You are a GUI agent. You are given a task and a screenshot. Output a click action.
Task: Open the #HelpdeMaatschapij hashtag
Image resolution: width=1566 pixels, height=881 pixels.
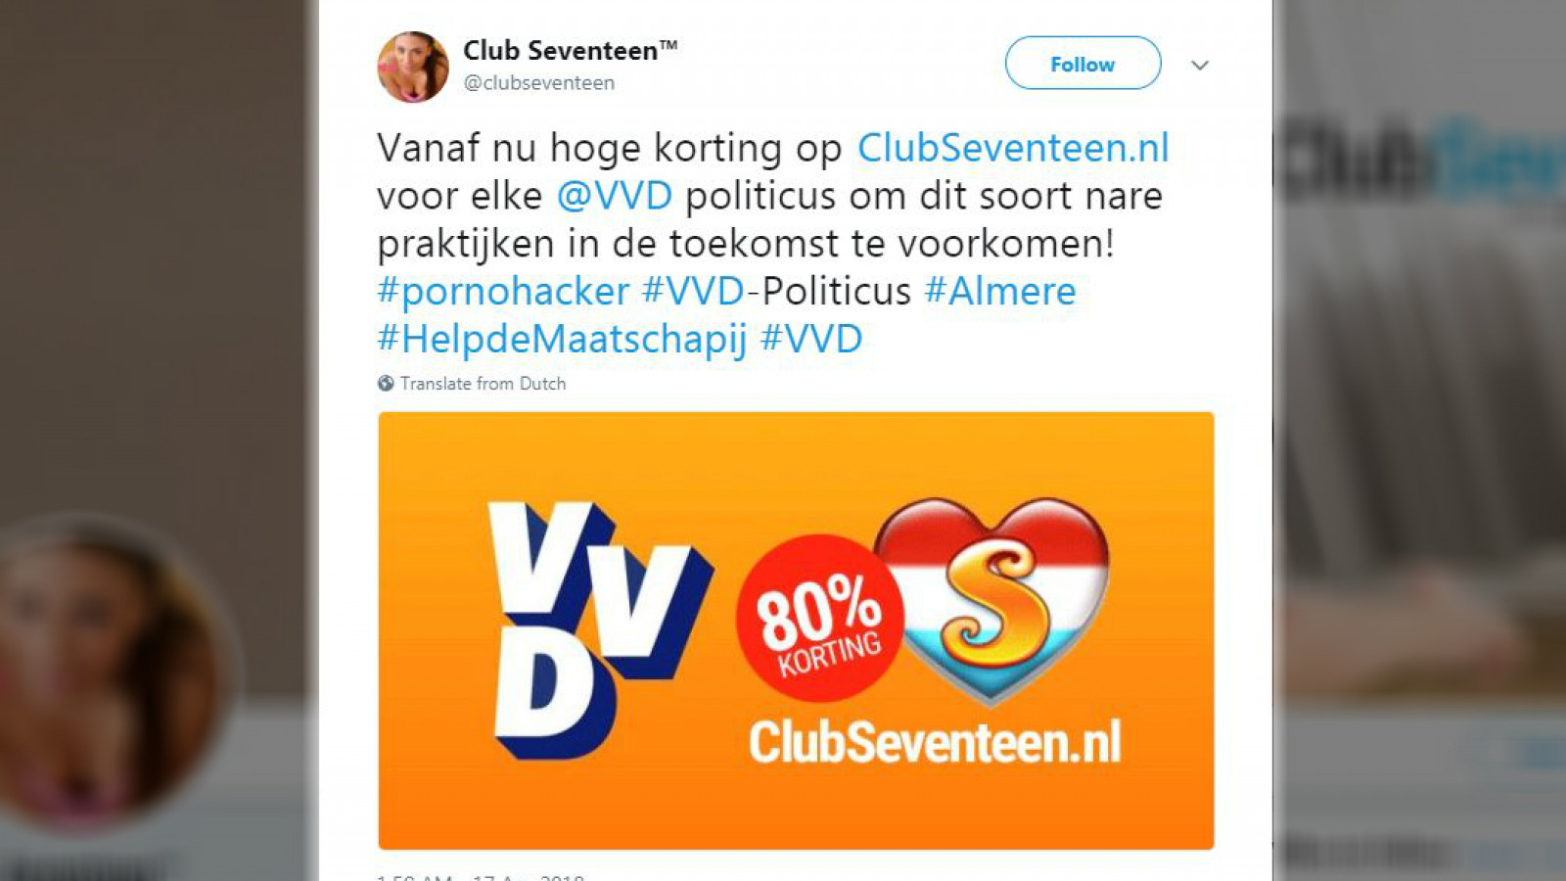click(x=562, y=339)
